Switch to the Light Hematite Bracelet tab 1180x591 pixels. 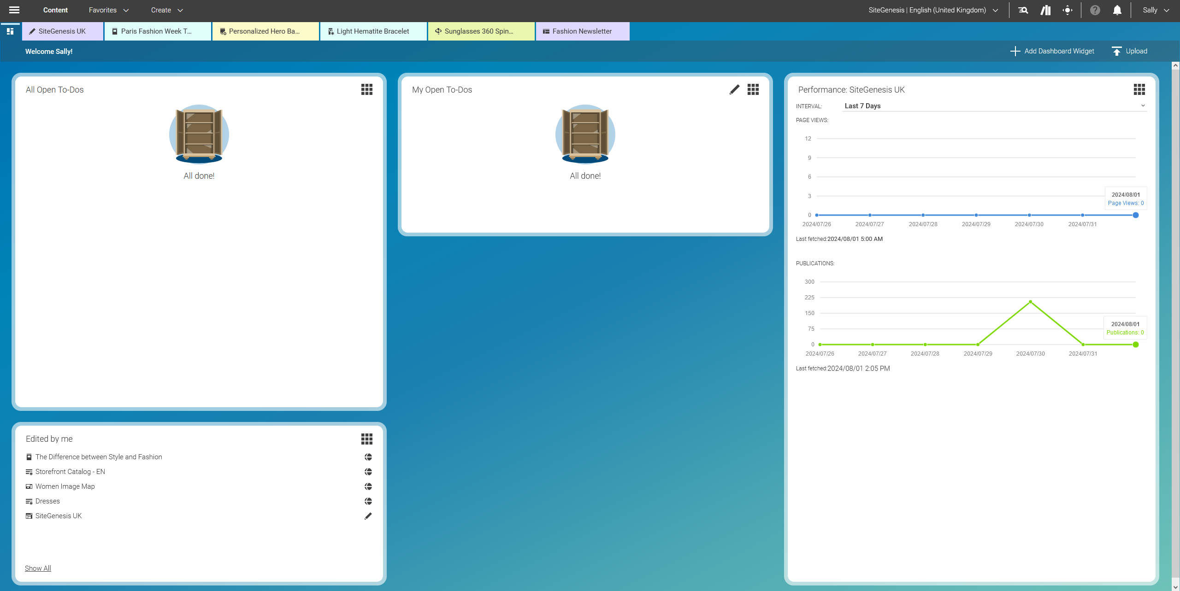(x=373, y=31)
